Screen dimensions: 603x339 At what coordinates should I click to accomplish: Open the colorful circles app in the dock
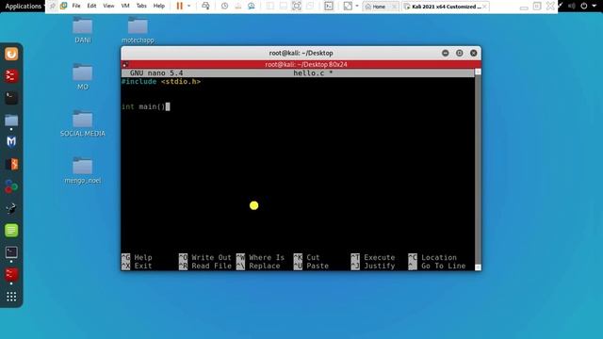[11, 186]
